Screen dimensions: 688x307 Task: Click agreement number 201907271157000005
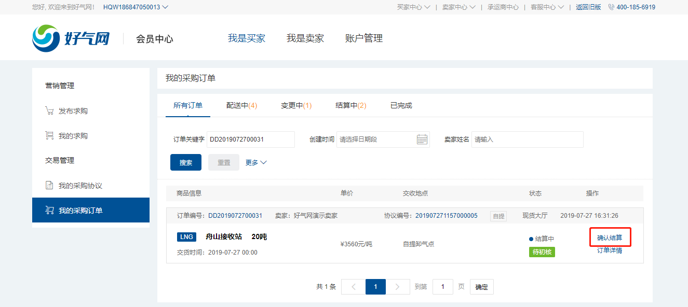tap(447, 216)
